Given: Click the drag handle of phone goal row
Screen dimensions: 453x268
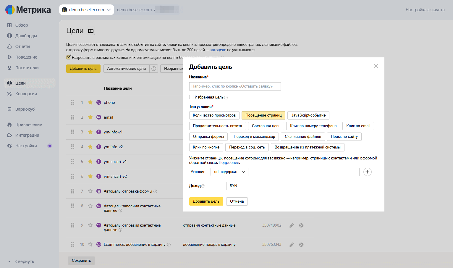Looking at the screenshot, I should pyautogui.click(x=73, y=102).
